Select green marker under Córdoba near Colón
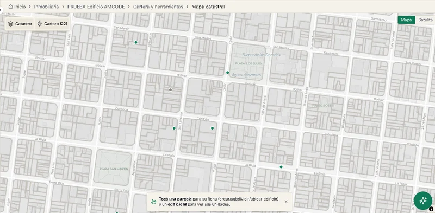 click(x=212, y=128)
